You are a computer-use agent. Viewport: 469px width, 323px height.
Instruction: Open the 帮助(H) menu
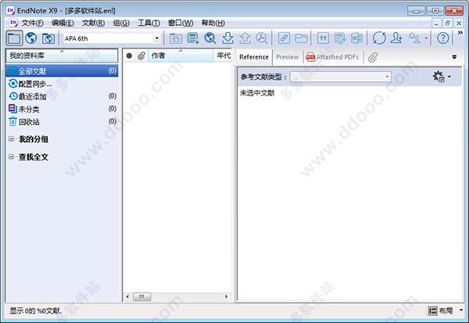click(213, 23)
